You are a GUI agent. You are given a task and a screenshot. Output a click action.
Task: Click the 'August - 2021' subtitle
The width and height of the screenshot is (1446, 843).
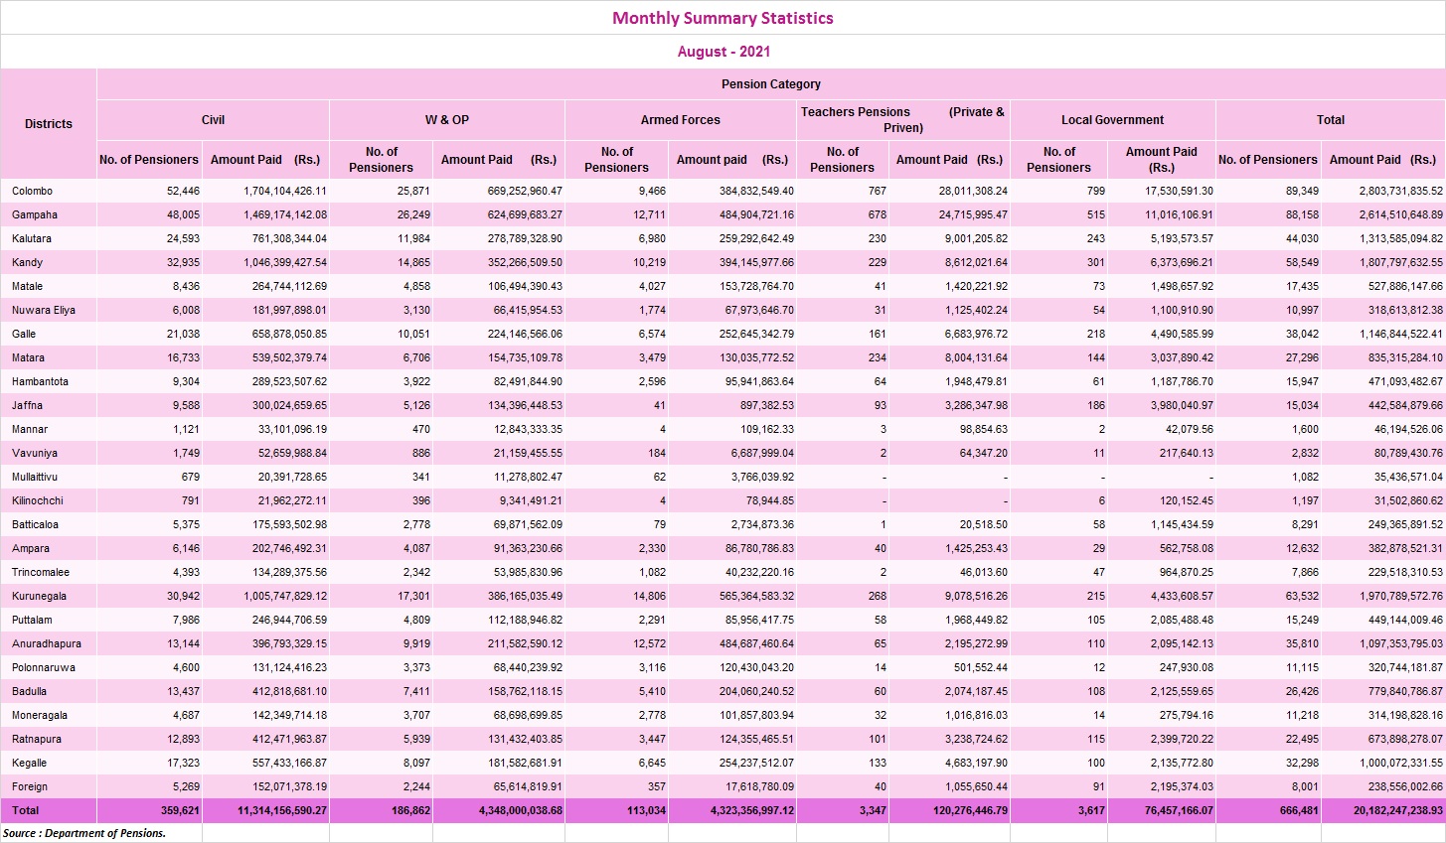(x=723, y=52)
